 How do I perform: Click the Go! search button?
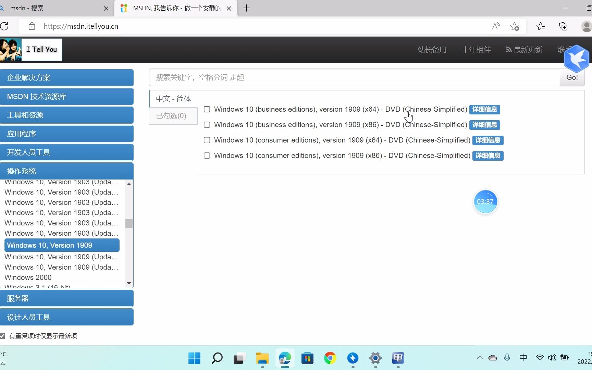(572, 77)
